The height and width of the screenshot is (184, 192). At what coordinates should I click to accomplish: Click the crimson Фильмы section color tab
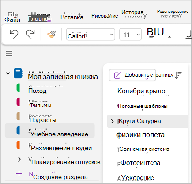(x=18, y=102)
